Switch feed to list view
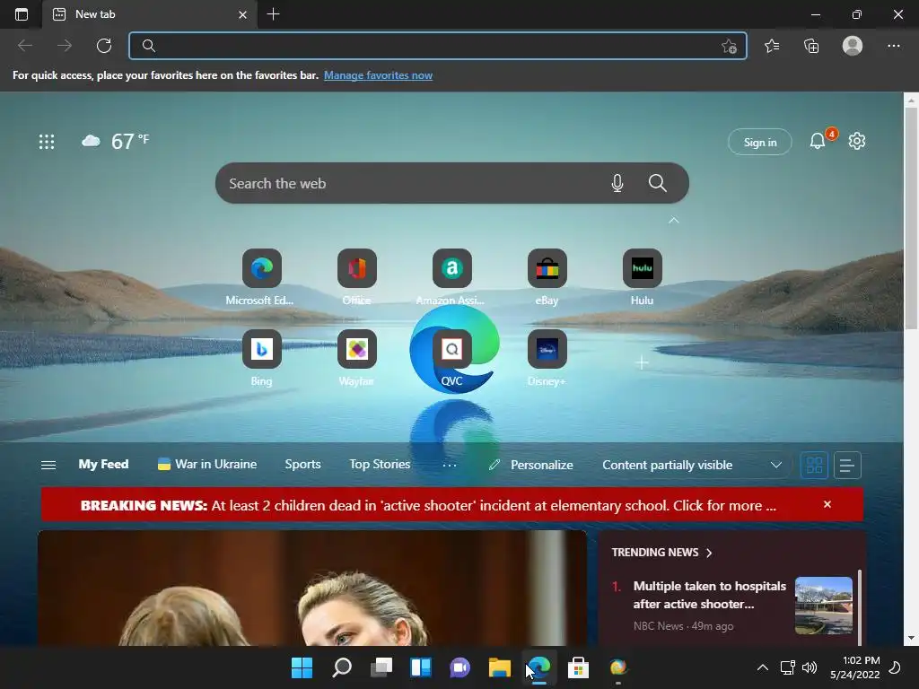Screen dimensions: 919x689 coord(847,466)
